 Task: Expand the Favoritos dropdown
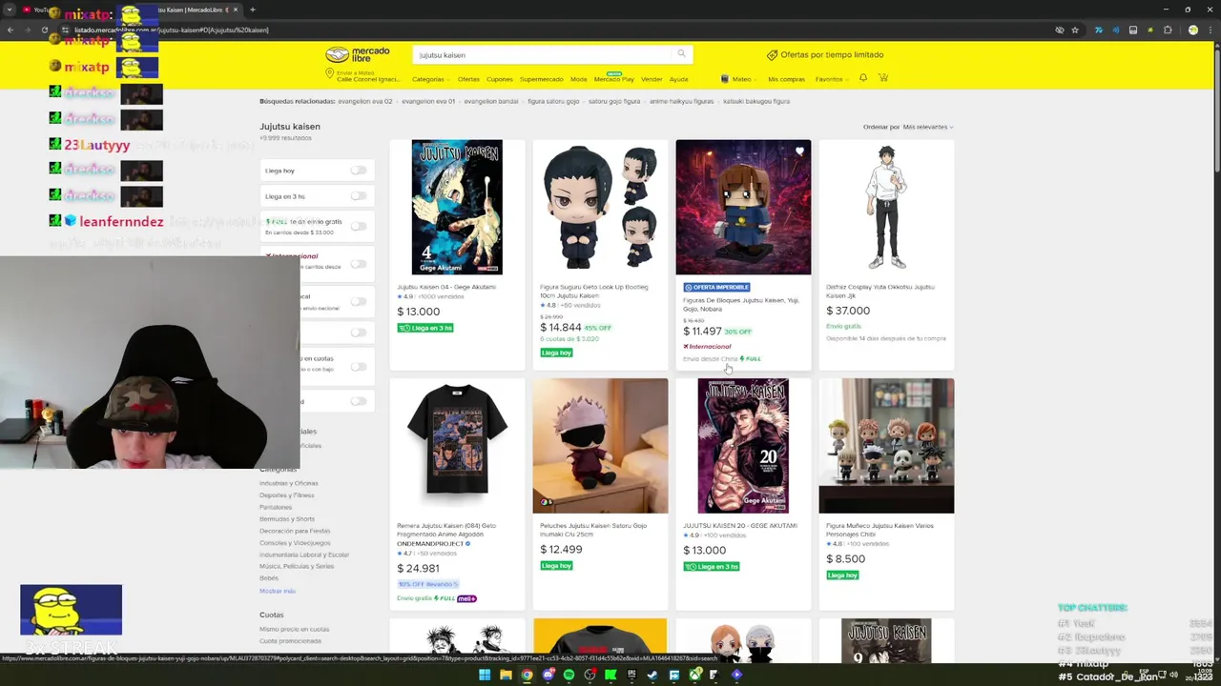[x=830, y=79]
